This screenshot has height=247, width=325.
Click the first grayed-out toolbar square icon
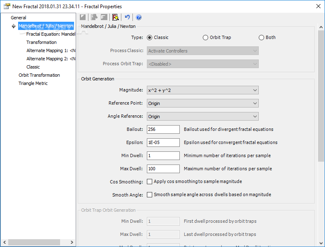click(83, 17)
